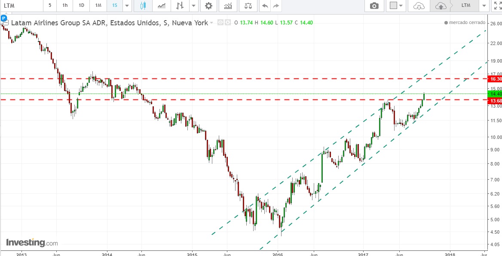Select the 1D interval
Image resolution: width=502 pixels, height=256 pixels.
[x=82, y=6]
